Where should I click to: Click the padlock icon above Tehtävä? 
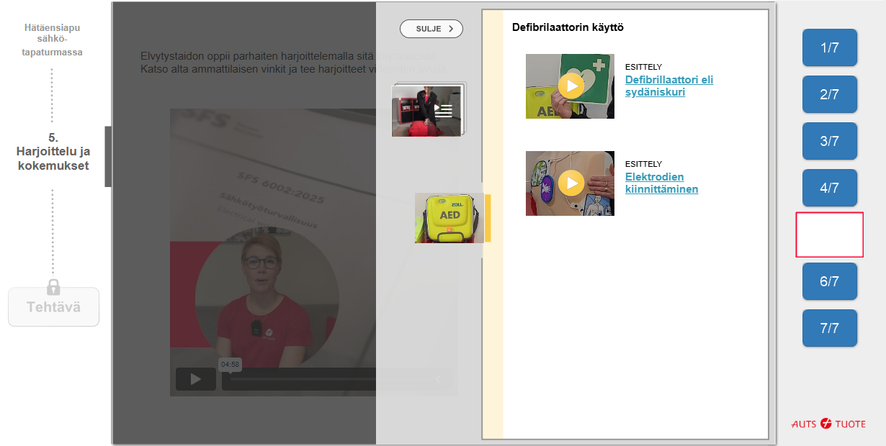click(x=53, y=286)
